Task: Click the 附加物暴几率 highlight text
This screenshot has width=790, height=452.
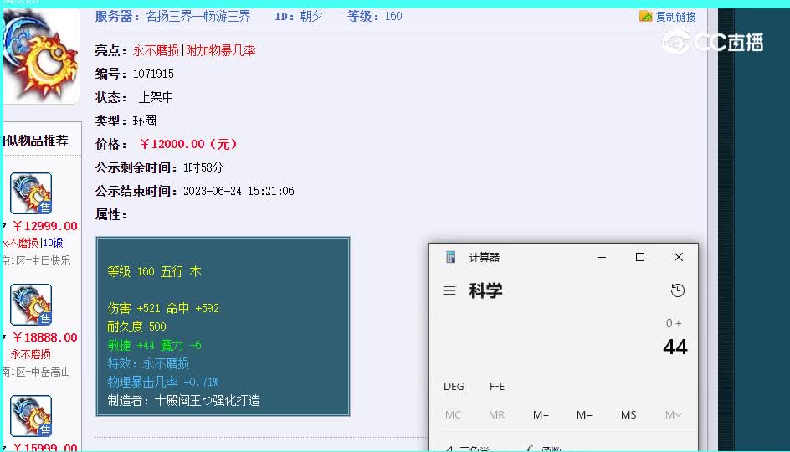Action: [221, 50]
